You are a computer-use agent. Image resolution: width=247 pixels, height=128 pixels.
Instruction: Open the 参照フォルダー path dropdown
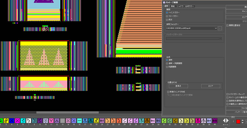click(216, 28)
